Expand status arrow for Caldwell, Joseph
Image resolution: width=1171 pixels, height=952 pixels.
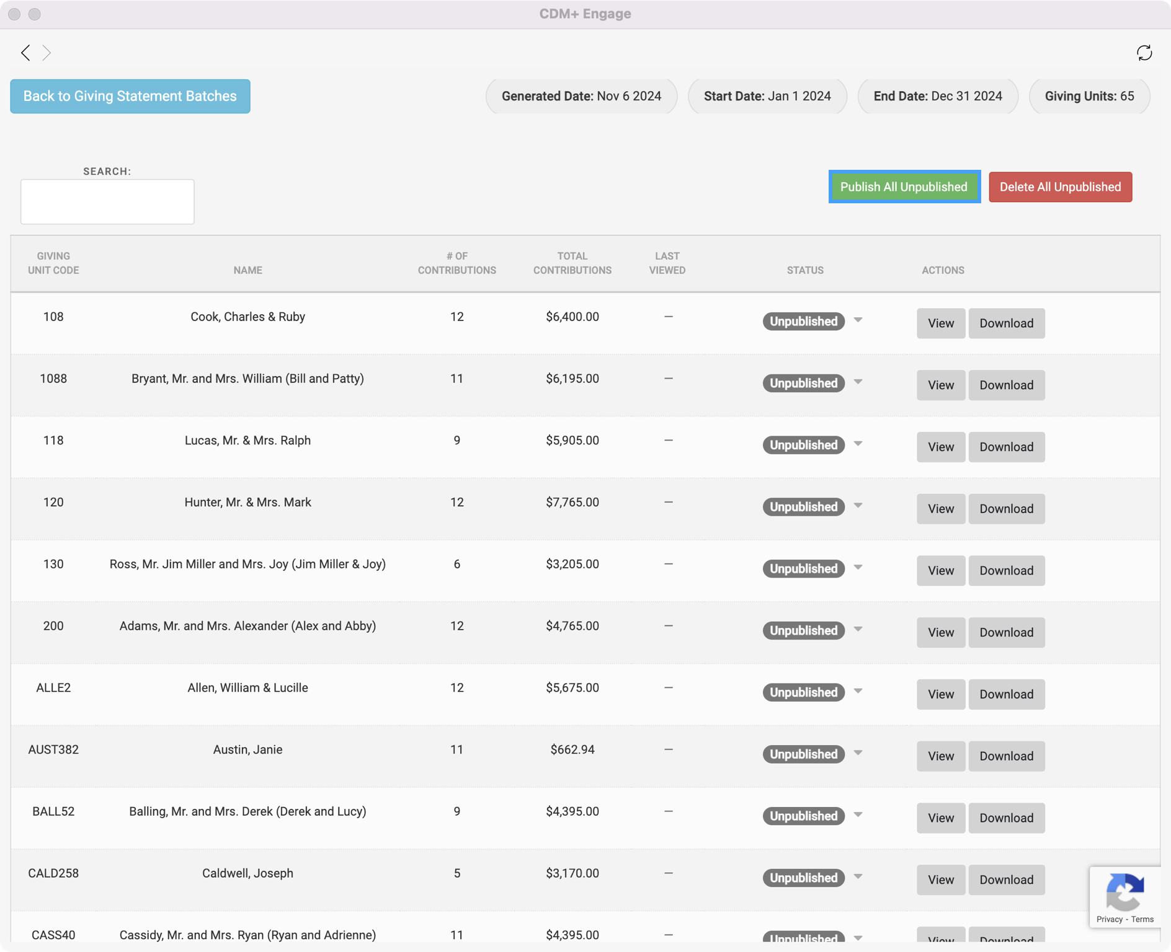[x=858, y=877]
